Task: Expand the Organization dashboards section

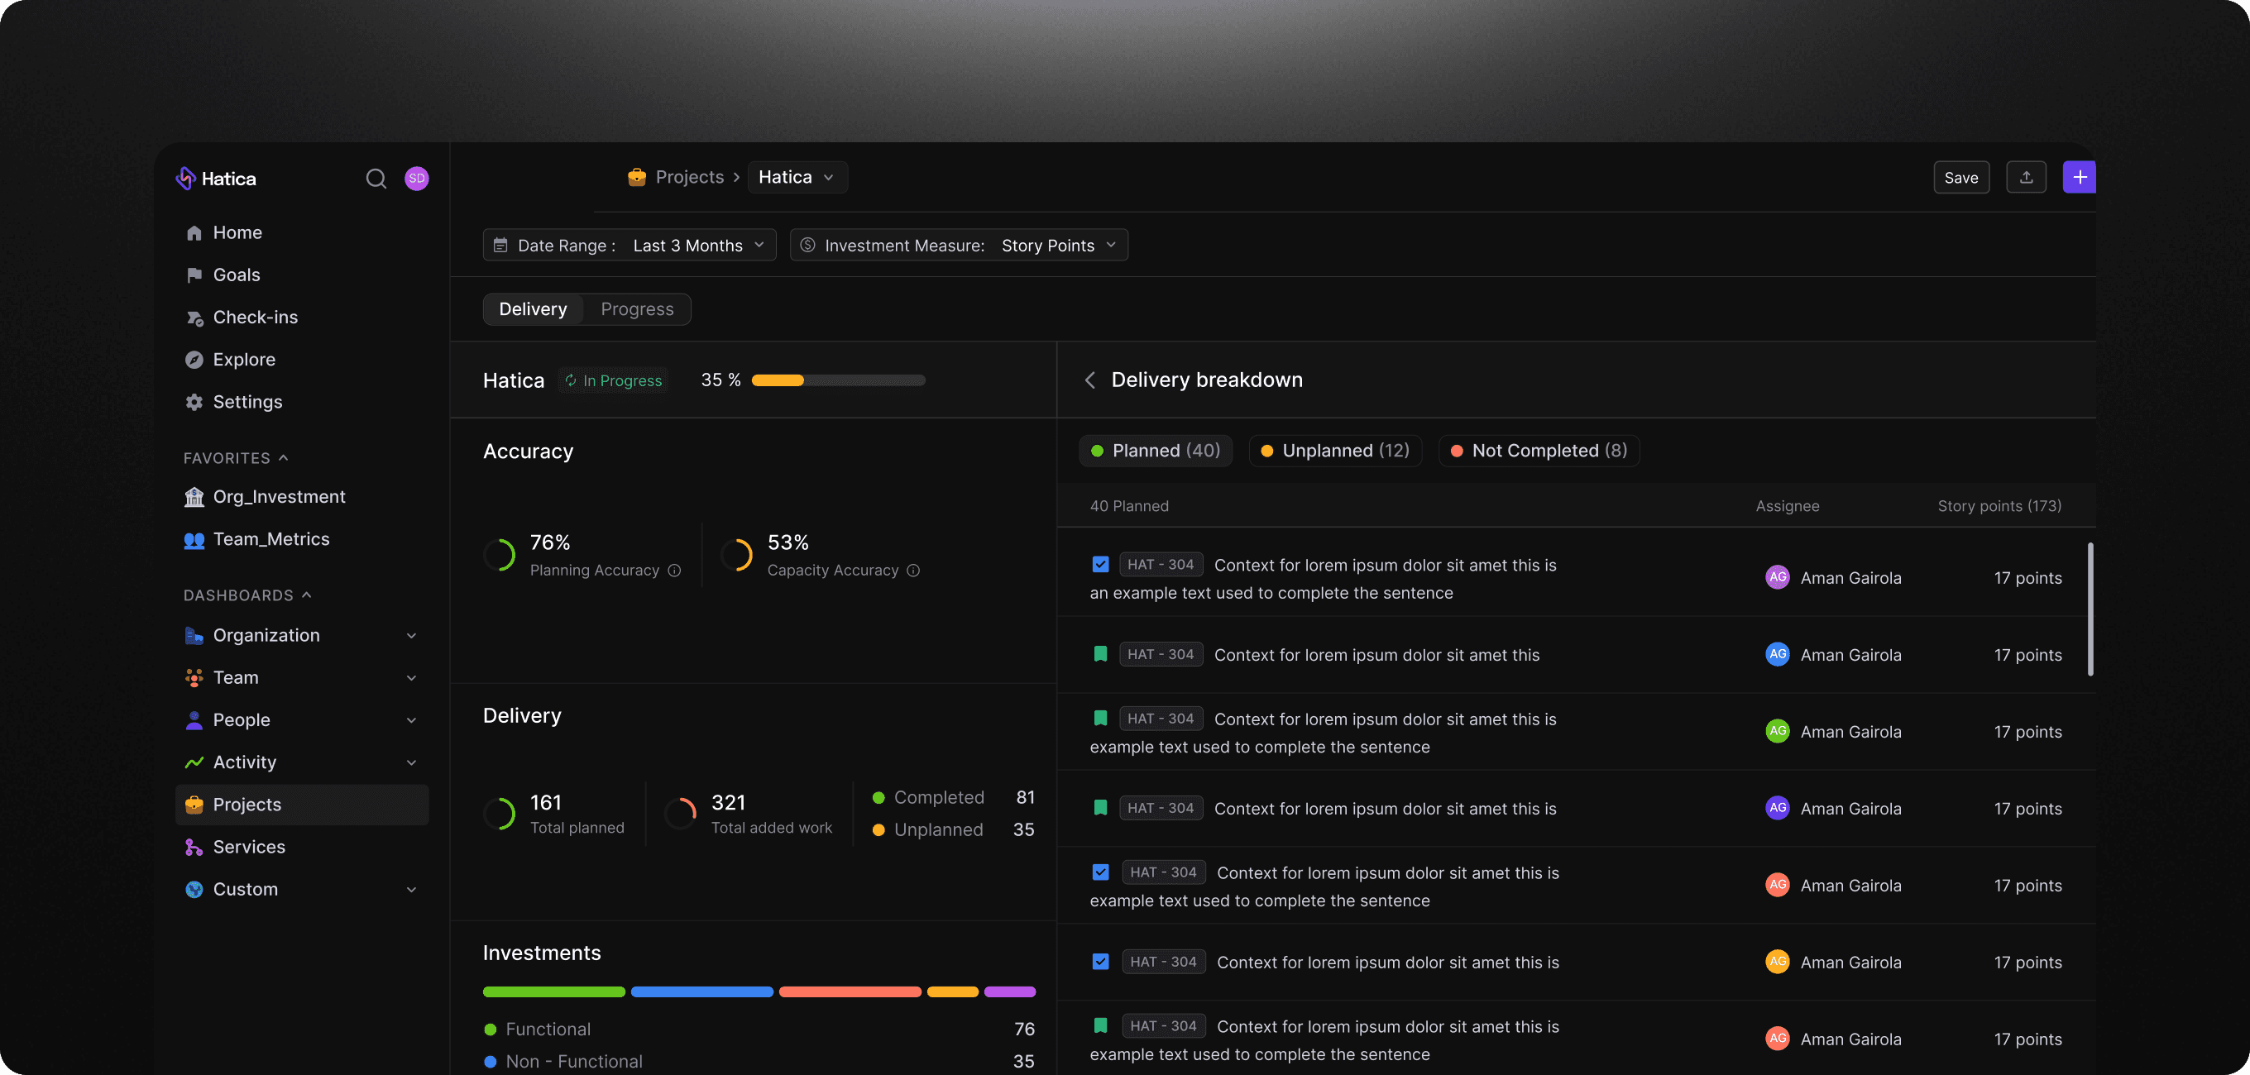Action: click(410, 636)
